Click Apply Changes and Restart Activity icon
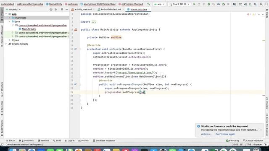The image size is (269, 151). 199,4
